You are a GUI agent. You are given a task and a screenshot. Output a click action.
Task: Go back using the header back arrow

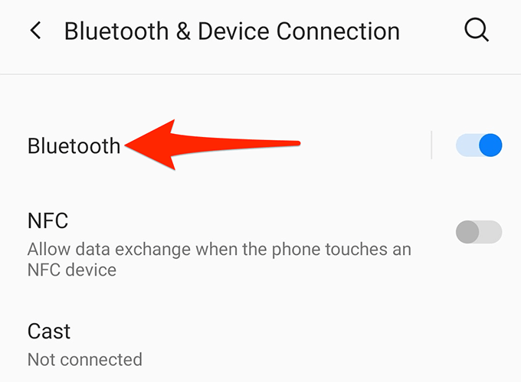click(35, 31)
